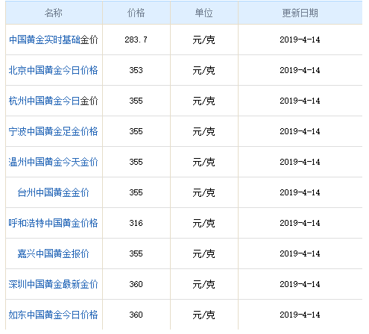Click the 2019-4-14 date in first row
The width and height of the screenshot is (369, 334).
(300, 40)
